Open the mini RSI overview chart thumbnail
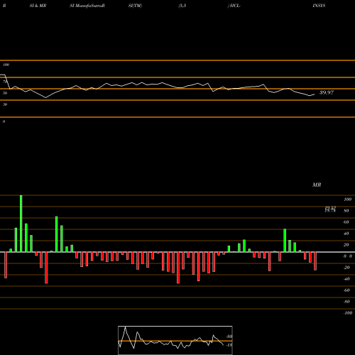Screen dimensions: 355x355 click(175, 340)
